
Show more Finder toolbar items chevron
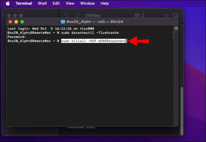point(167,16)
